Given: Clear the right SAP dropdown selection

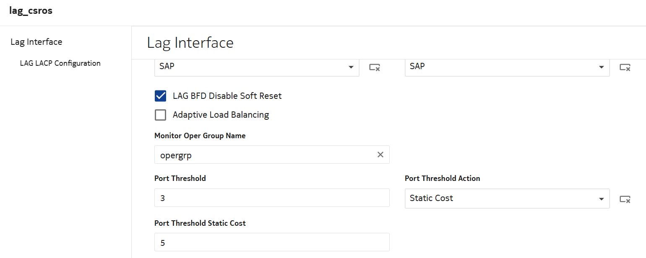Looking at the screenshot, I should point(625,67).
